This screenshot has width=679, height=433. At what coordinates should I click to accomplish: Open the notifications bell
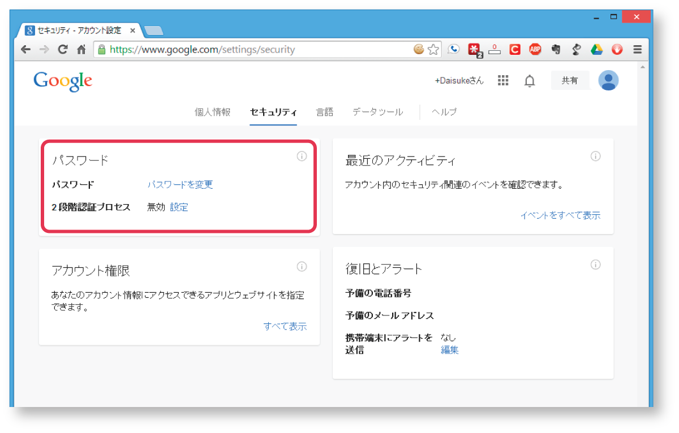point(530,81)
